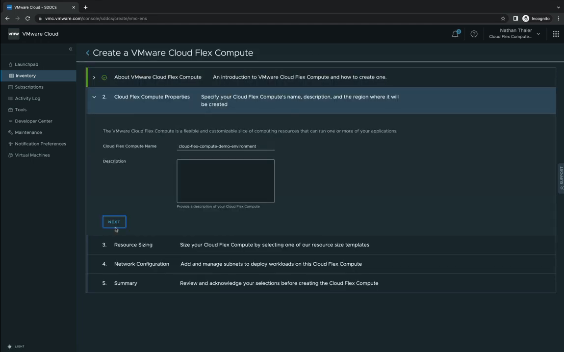564x352 pixels.
Task: Bookmark this page with star icon
Action: point(503,18)
